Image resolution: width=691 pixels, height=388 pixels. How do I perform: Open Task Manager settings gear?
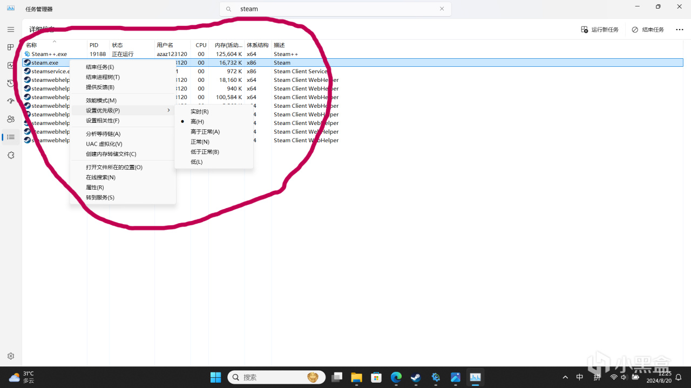(x=11, y=356)
